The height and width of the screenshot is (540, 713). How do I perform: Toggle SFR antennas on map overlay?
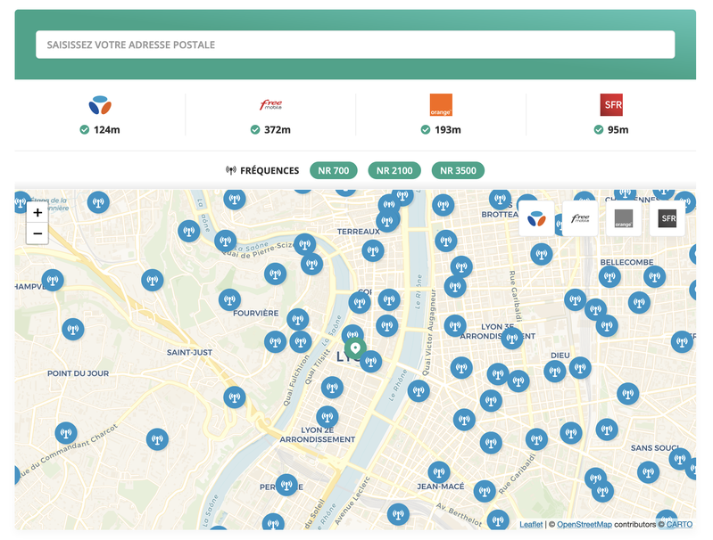coord(667,218)
